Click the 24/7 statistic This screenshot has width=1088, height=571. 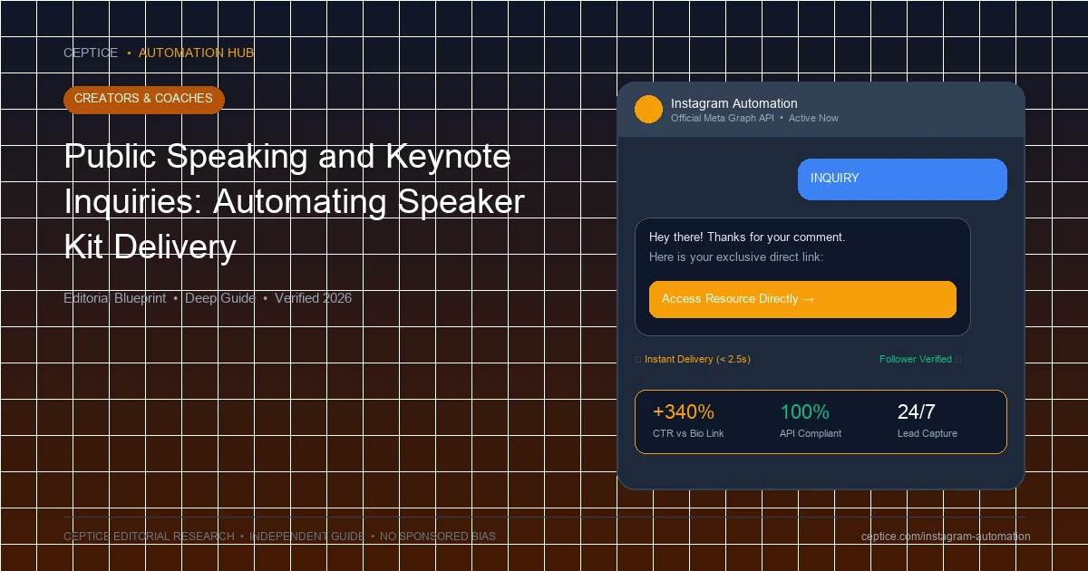click(917, 412)
